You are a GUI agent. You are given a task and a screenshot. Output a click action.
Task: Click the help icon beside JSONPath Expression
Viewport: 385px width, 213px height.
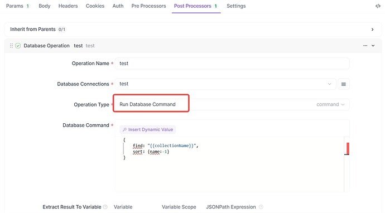click(x=261, y=207)
